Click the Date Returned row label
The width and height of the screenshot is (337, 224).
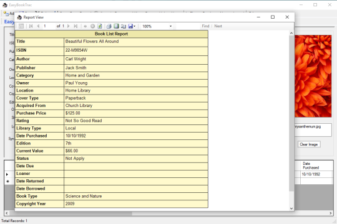[30, 181]
